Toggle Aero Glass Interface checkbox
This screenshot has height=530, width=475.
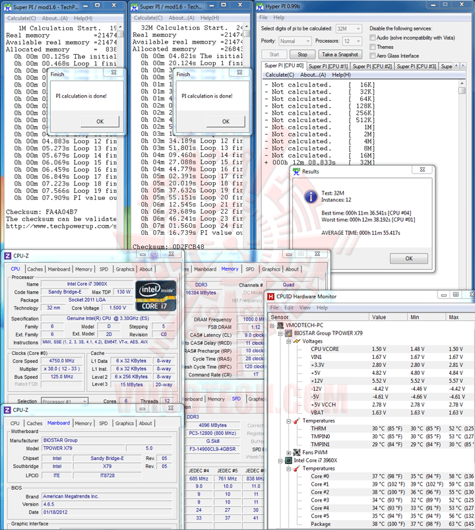pyautogui.click(x=372, y=55)
